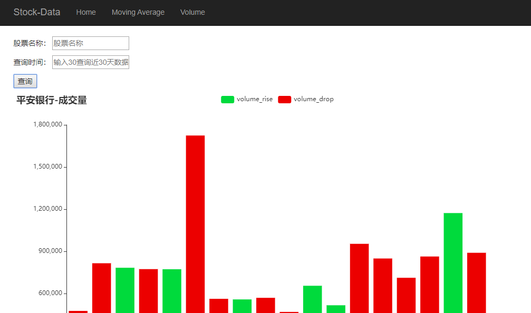
Task: Click the volume_rise legend label
Action: coord(255,99)
